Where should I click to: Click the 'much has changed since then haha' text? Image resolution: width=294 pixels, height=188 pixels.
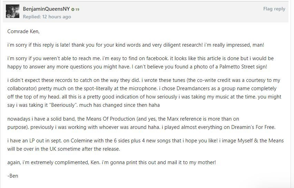point(119,105)
